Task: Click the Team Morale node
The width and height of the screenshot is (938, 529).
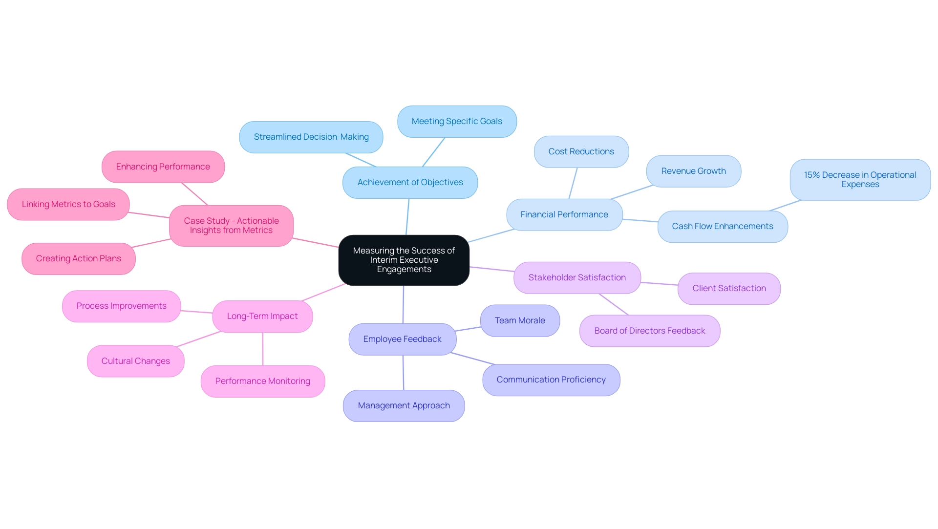Action: pos(519,320)
